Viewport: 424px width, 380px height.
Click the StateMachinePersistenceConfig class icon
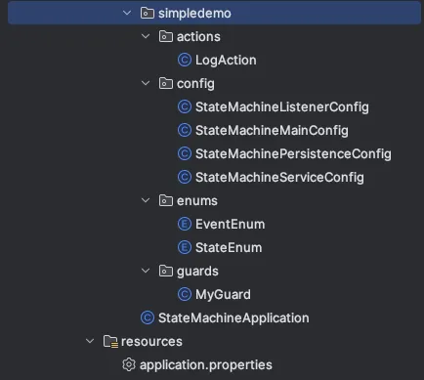point(185,153)
